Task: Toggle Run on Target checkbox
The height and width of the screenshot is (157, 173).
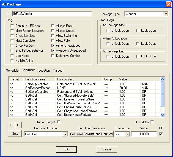Action: [x=59, y=122]
